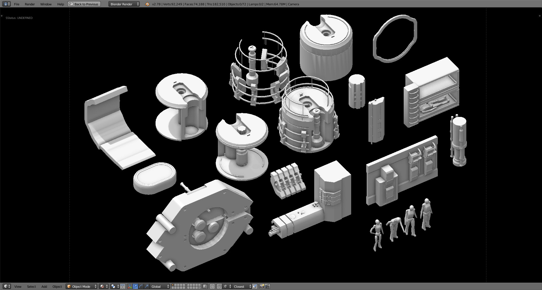The height and width of the screenshot is (290, 542).
Task: Toggle proportional editing icon
Action: coord(212,286)
